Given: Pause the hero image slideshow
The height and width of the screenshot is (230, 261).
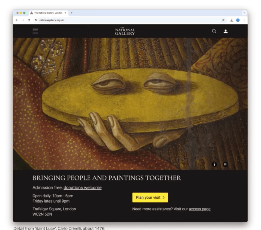Looking at the screenshot, I should click(225, 164).
